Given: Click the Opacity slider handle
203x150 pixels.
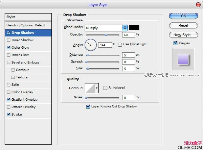Looking at the screenshot, I should coord(106,35).
